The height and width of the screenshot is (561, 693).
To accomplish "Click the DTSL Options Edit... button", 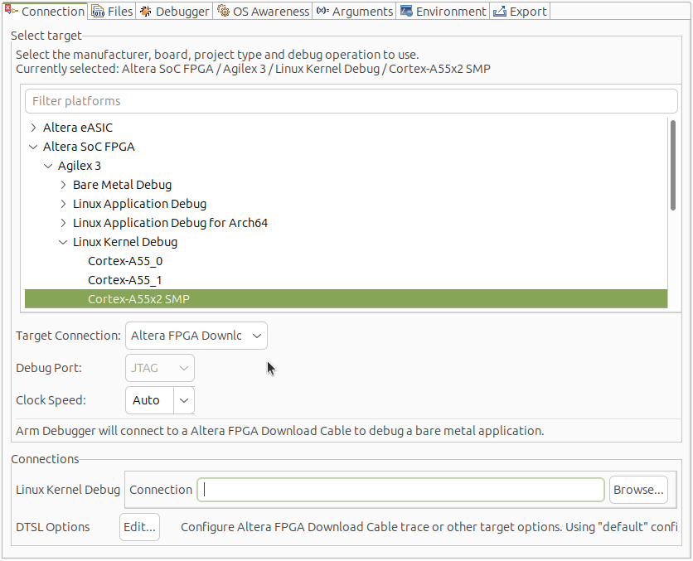I will point(139,527).
